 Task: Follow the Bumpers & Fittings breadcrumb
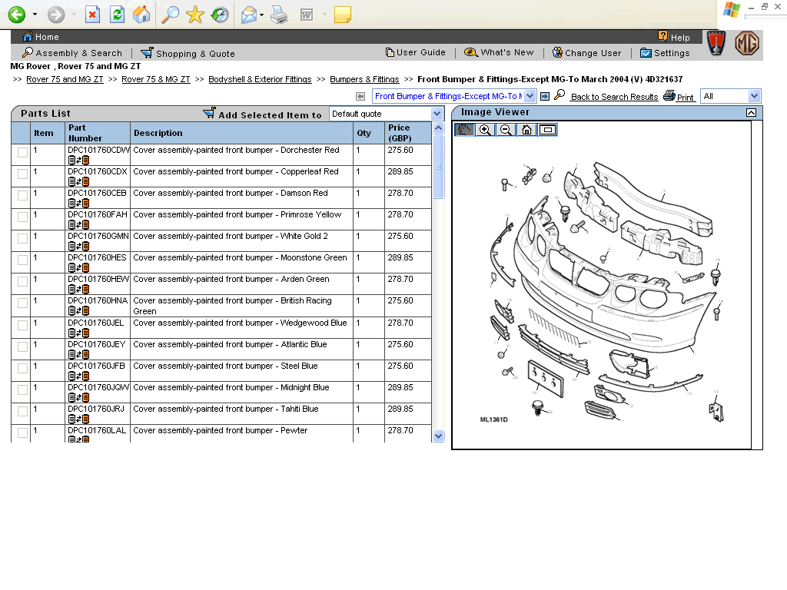click(364, 79)
